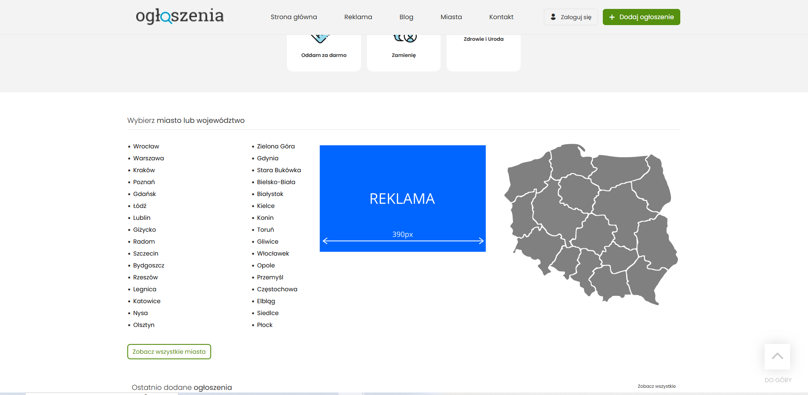Open the Zdrowie i Uroda category
The height and width of the screenshot is (395, 808).
(483, 39)
